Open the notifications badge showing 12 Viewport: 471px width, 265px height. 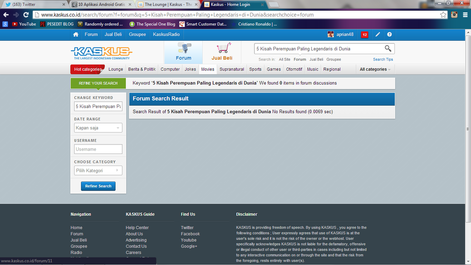point(365,35)
